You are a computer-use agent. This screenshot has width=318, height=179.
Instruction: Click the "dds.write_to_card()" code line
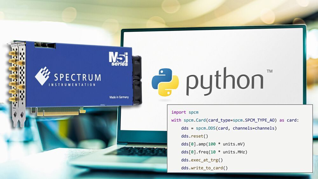pyautogui.click(x=204, y=168)
